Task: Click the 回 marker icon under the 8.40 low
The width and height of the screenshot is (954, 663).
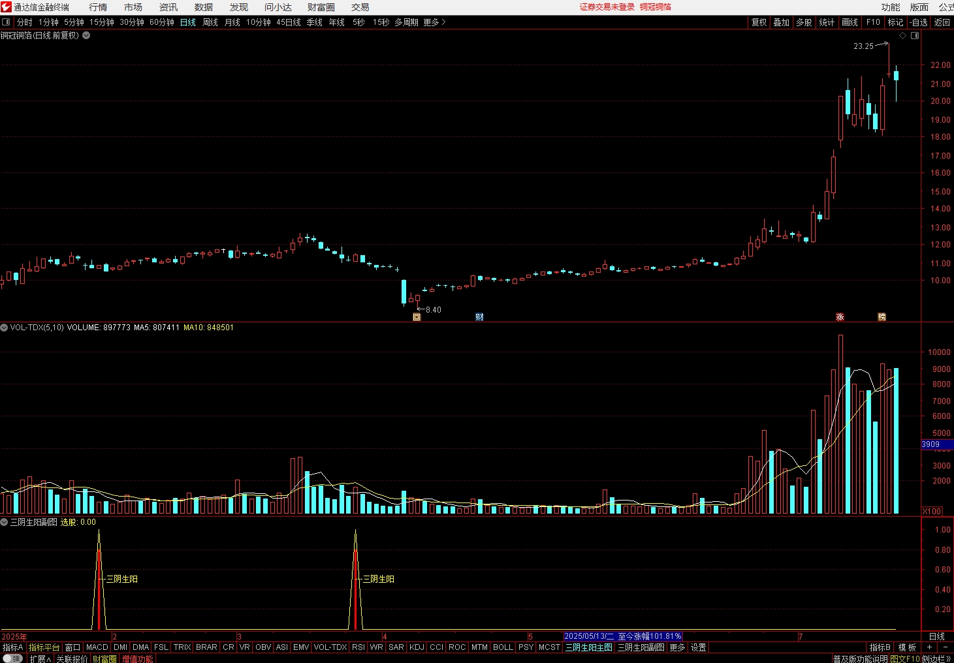Action: (x=417, y=317)
